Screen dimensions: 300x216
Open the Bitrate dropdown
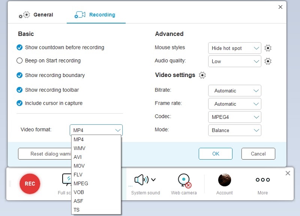point(235,90)
